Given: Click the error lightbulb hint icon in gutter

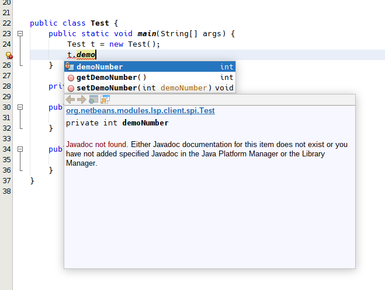Looking at the screenshot, I should tap(9, 55).
